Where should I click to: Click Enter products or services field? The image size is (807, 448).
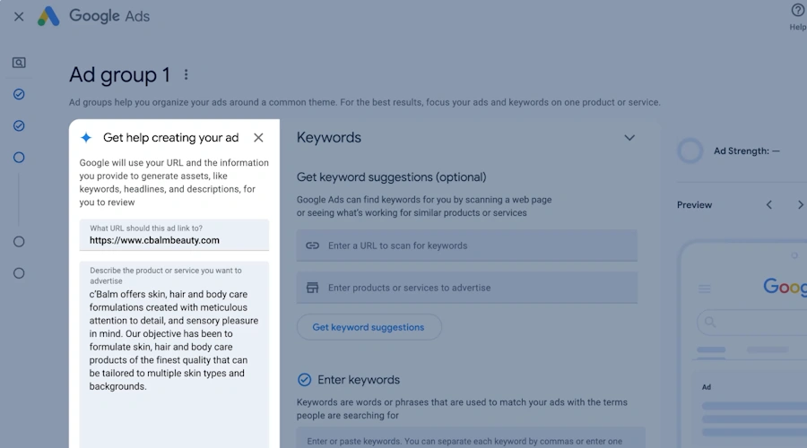[x=466, y=288]
